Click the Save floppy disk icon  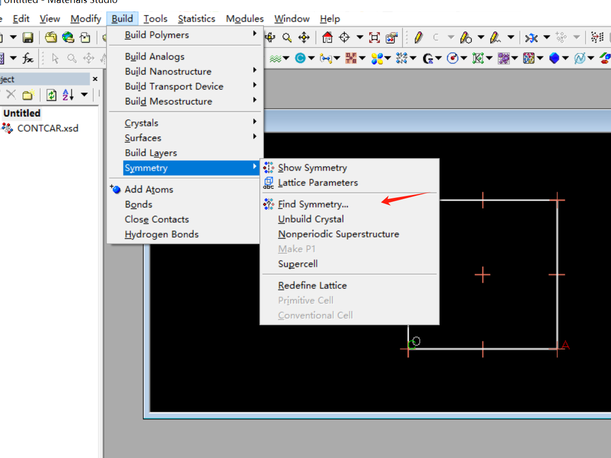tap(28, 37)
